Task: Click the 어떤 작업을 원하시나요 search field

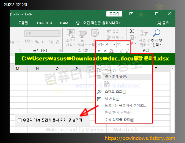Action: click(102, 23)
